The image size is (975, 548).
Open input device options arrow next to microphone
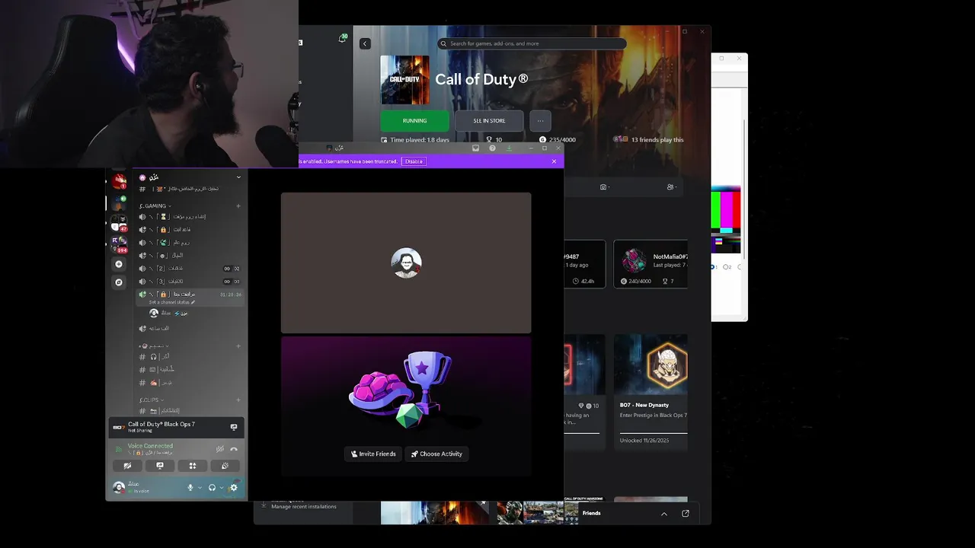[x=200, y=488]
